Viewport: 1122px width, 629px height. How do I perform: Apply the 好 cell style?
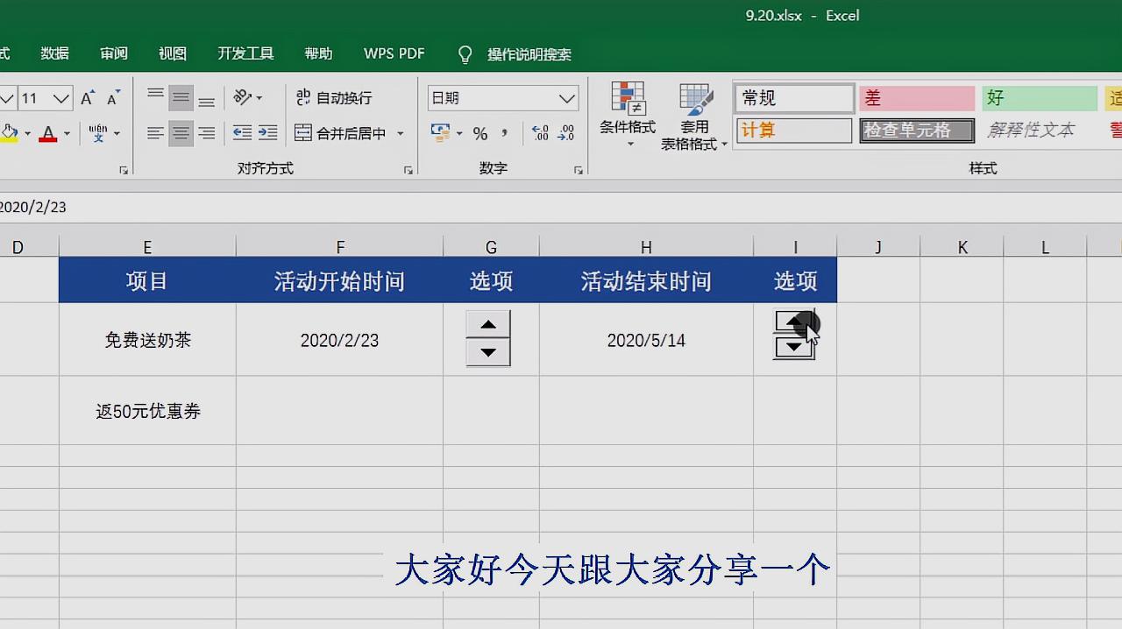coord(1039,97)
